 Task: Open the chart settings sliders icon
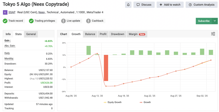click(213, 34)
